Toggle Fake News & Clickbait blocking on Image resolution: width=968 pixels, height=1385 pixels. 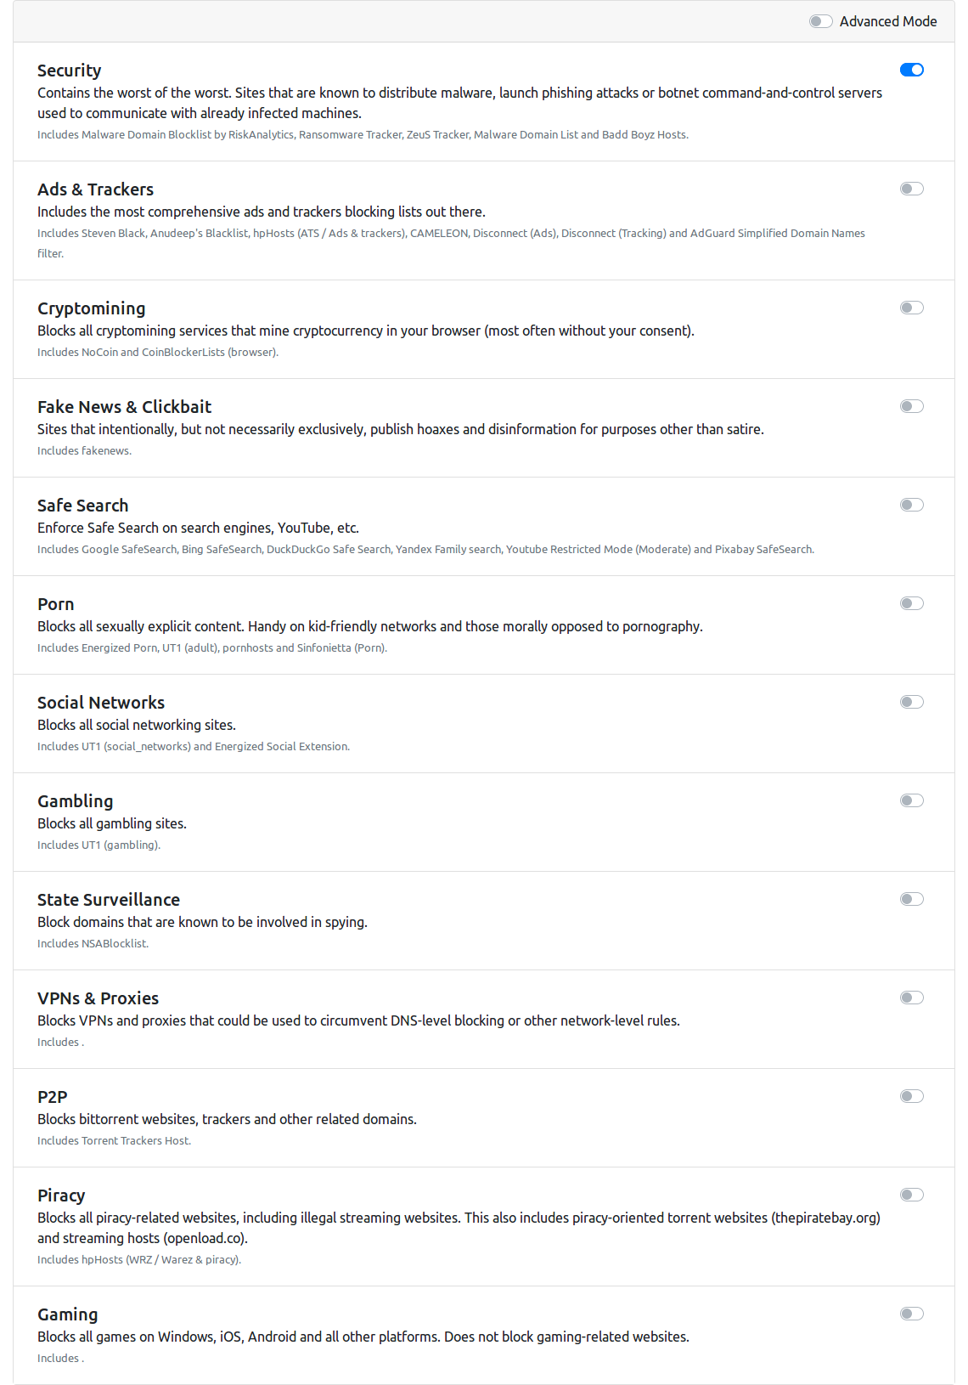click(x=912, y=406)
